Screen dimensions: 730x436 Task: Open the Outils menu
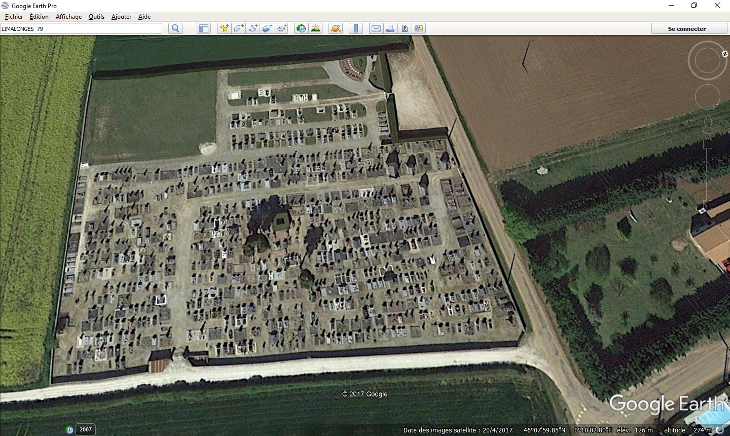click(x=96, y=17)
